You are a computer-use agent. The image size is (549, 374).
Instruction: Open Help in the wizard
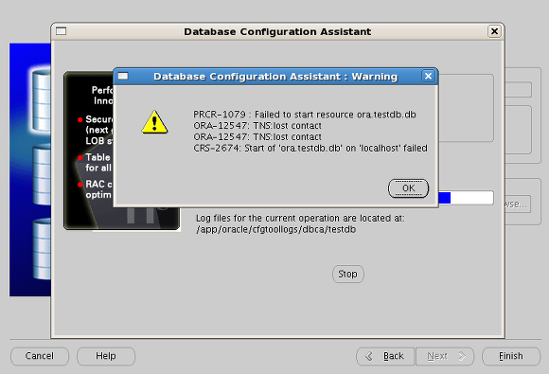coord(106,356)
